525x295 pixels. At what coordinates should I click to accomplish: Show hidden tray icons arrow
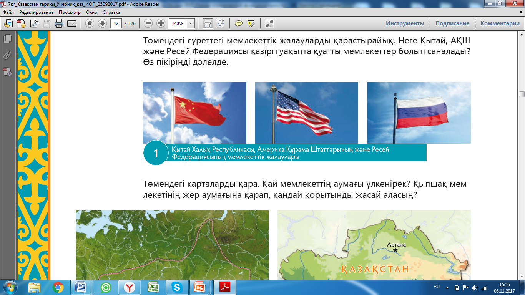447,287
